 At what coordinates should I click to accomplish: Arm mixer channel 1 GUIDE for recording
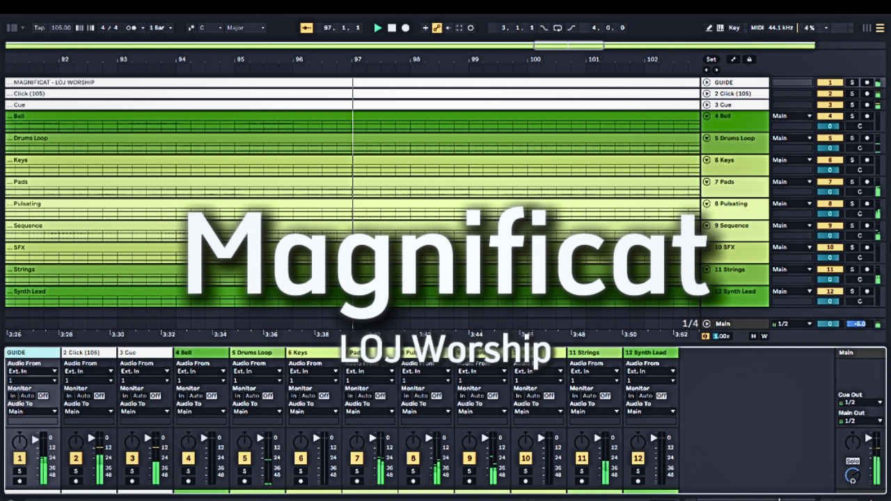point(19,481)
